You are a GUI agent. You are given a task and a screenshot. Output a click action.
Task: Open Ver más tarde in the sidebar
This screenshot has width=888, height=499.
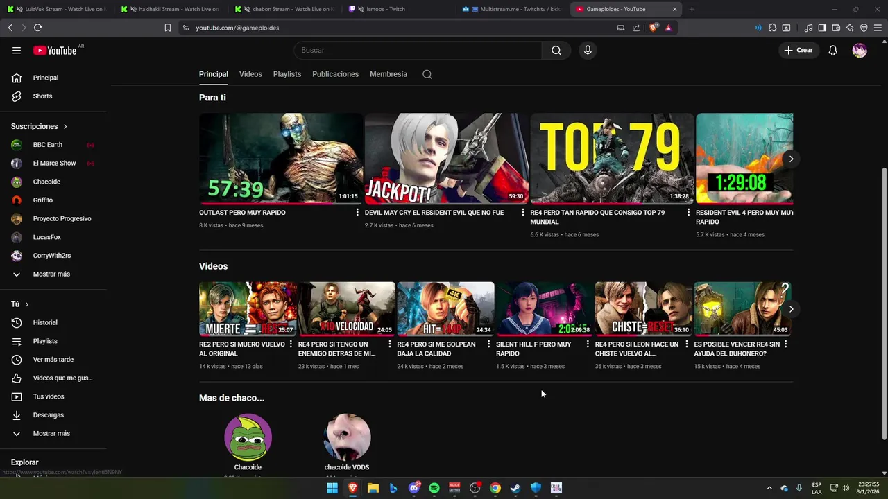pos(53,360)
